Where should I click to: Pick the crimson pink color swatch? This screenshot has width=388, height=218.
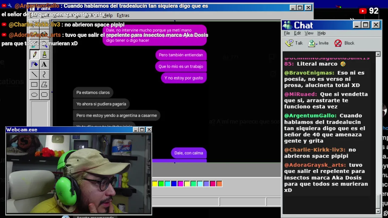[213, 183]
